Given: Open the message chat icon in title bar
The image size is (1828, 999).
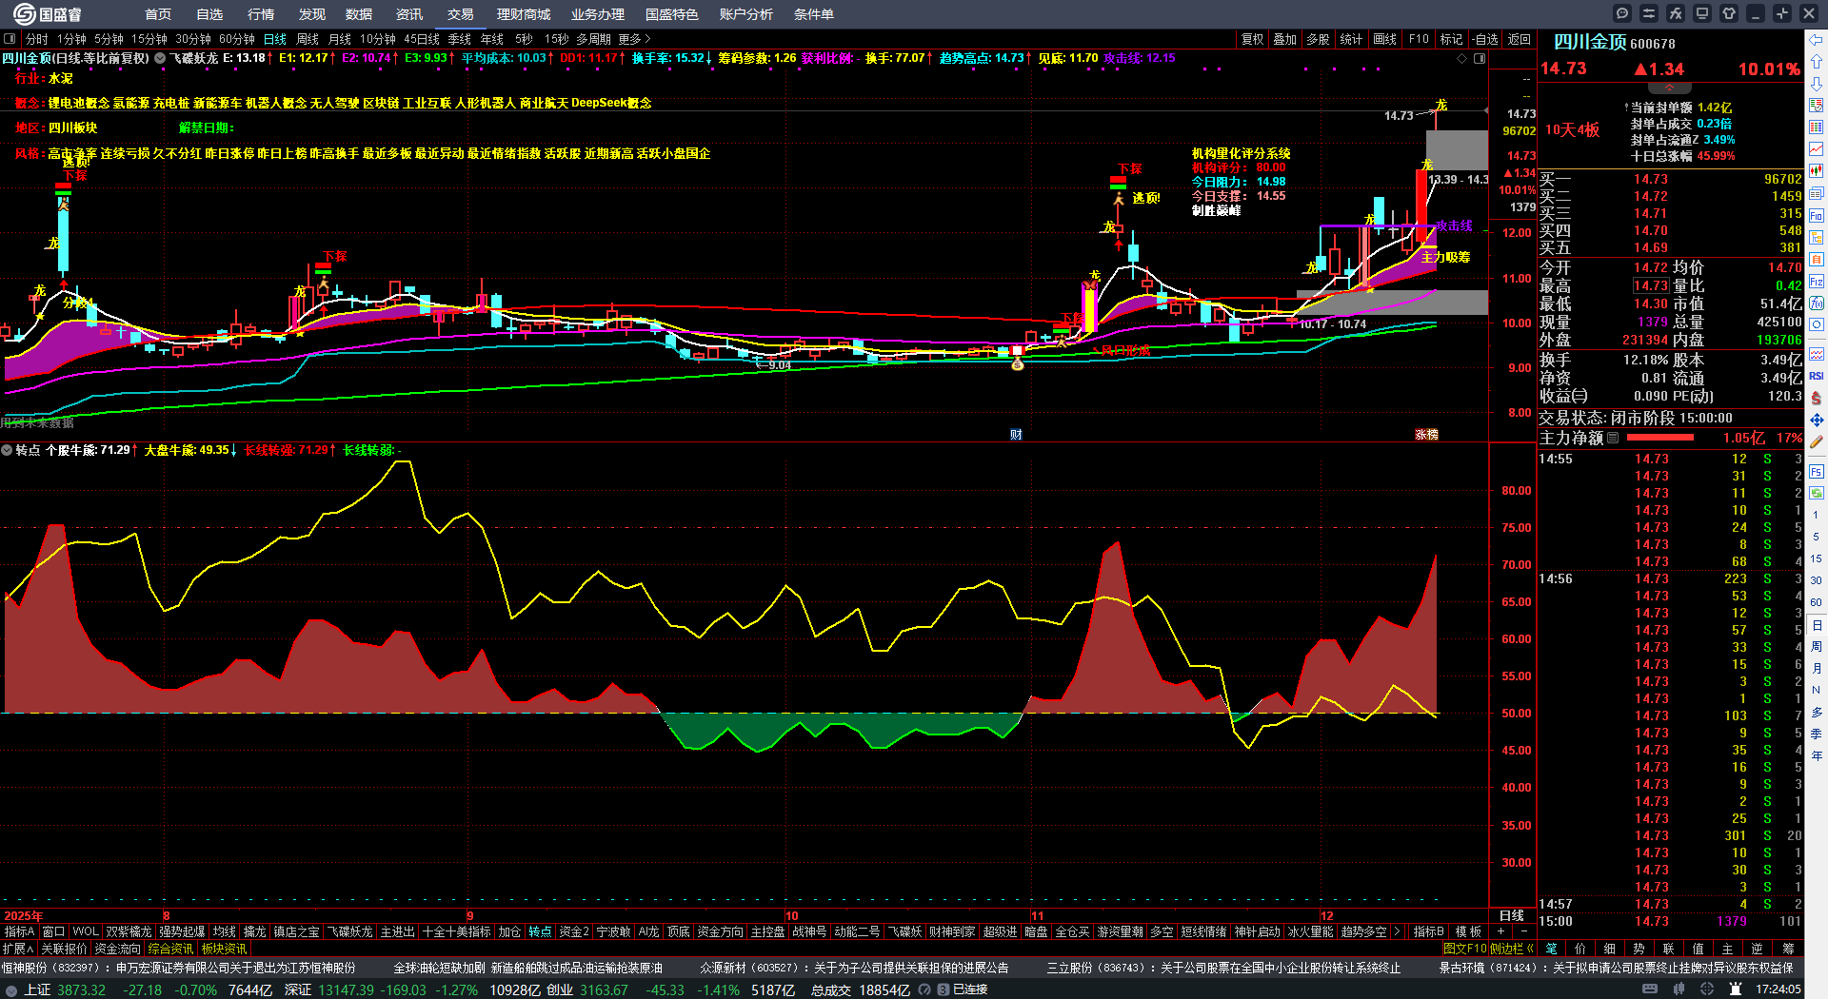Looking at the screenshot, I should pos(1622,13).
